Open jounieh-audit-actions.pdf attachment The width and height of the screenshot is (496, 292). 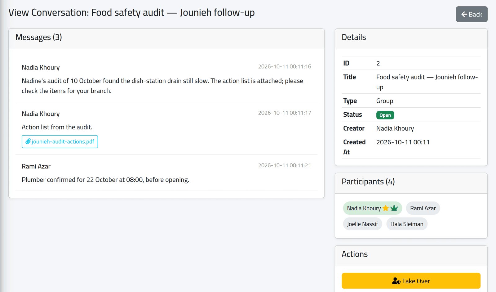(60, 142)
